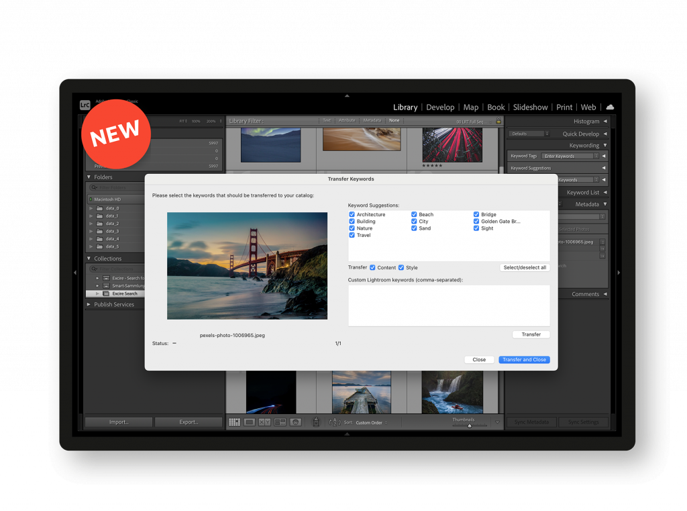687x511 pixels.
Task: Click the custom Lightroom keywords text field
Action: pos(448,306)
